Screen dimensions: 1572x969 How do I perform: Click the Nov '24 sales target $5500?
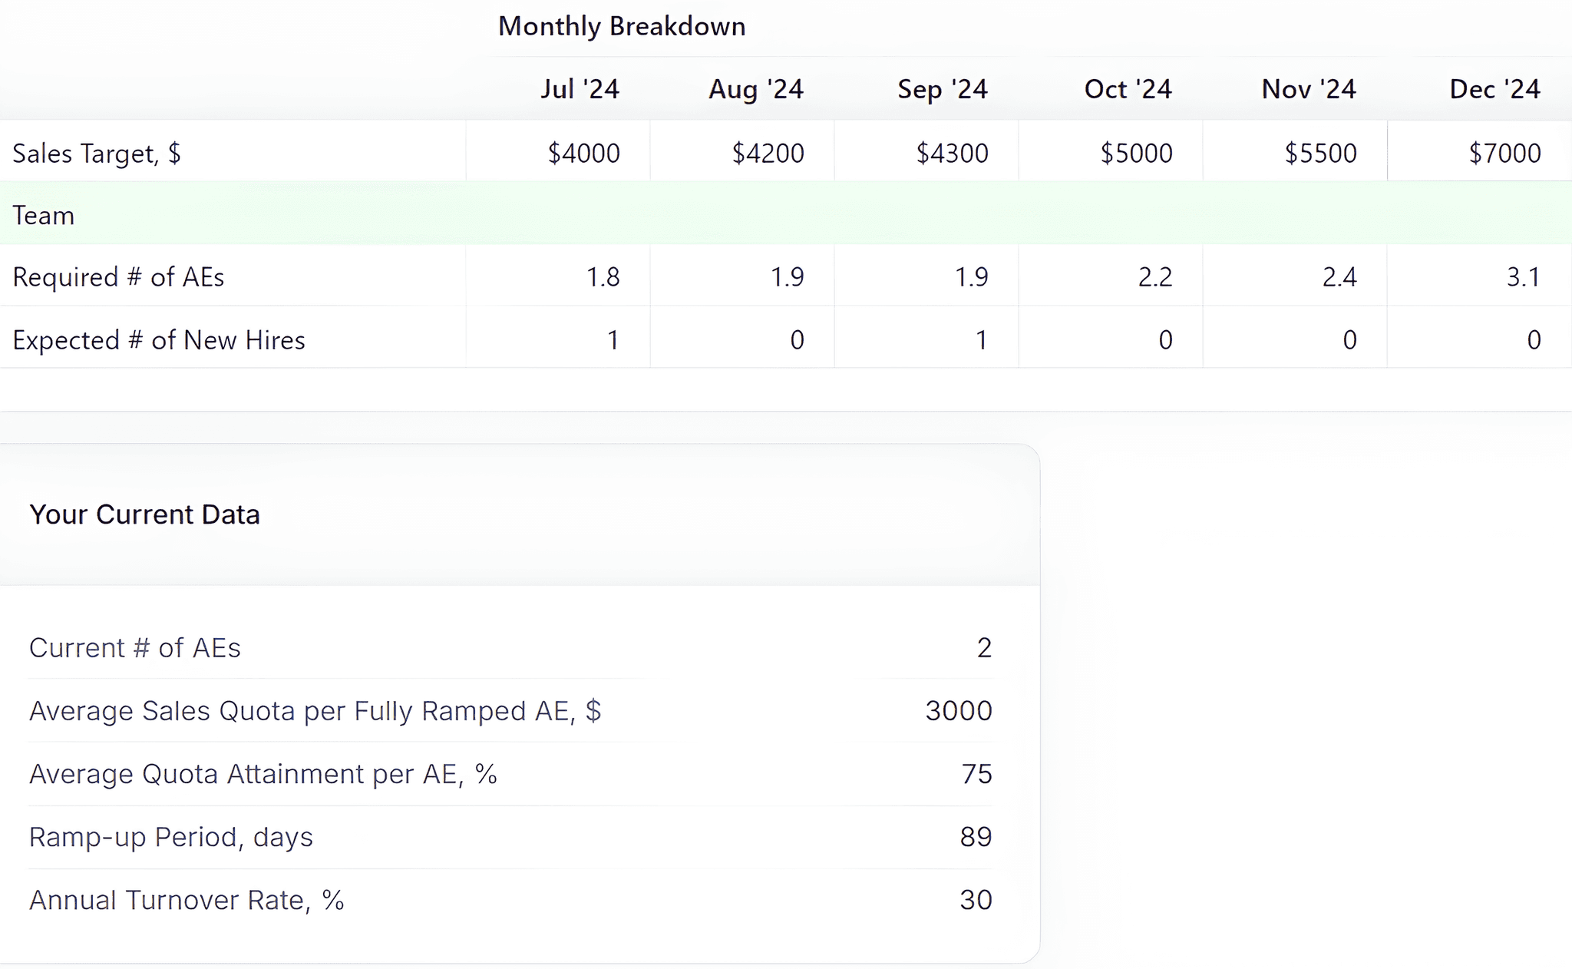[x=1319, y=154]
